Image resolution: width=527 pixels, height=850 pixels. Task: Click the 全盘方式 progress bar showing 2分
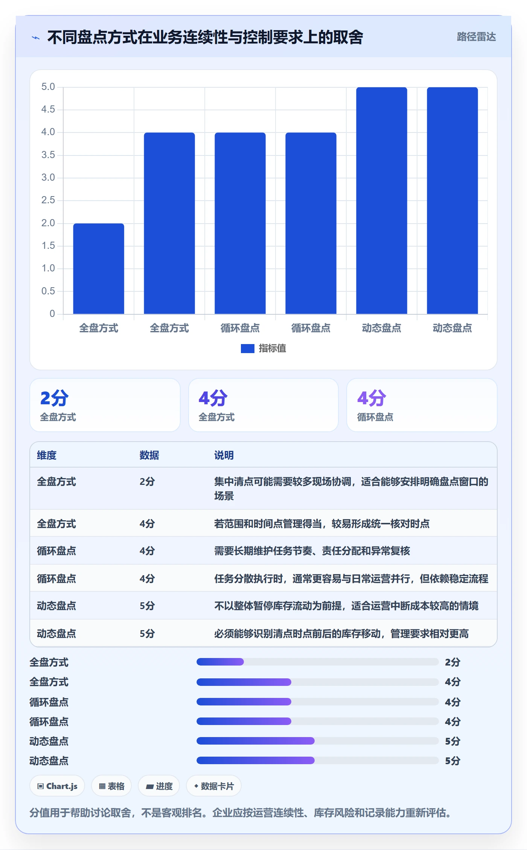click(x=317, y=662)
